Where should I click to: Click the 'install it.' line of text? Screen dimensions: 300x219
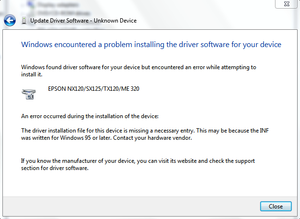pyautogui.click(x=32, y=74)
